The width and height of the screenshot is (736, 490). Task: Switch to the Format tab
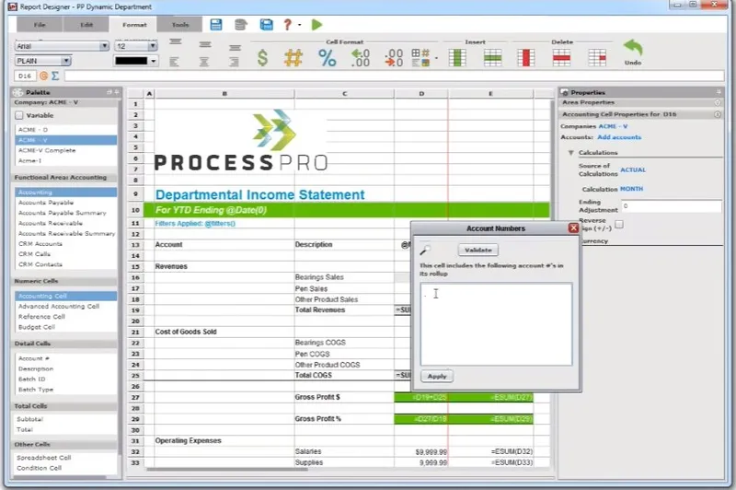[x=134, y=25]
